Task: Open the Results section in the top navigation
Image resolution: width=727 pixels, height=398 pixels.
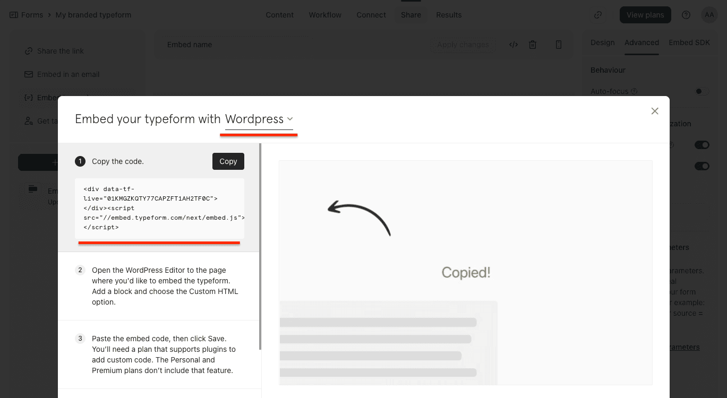Action: pyautogui.click(x=449, y=15)
